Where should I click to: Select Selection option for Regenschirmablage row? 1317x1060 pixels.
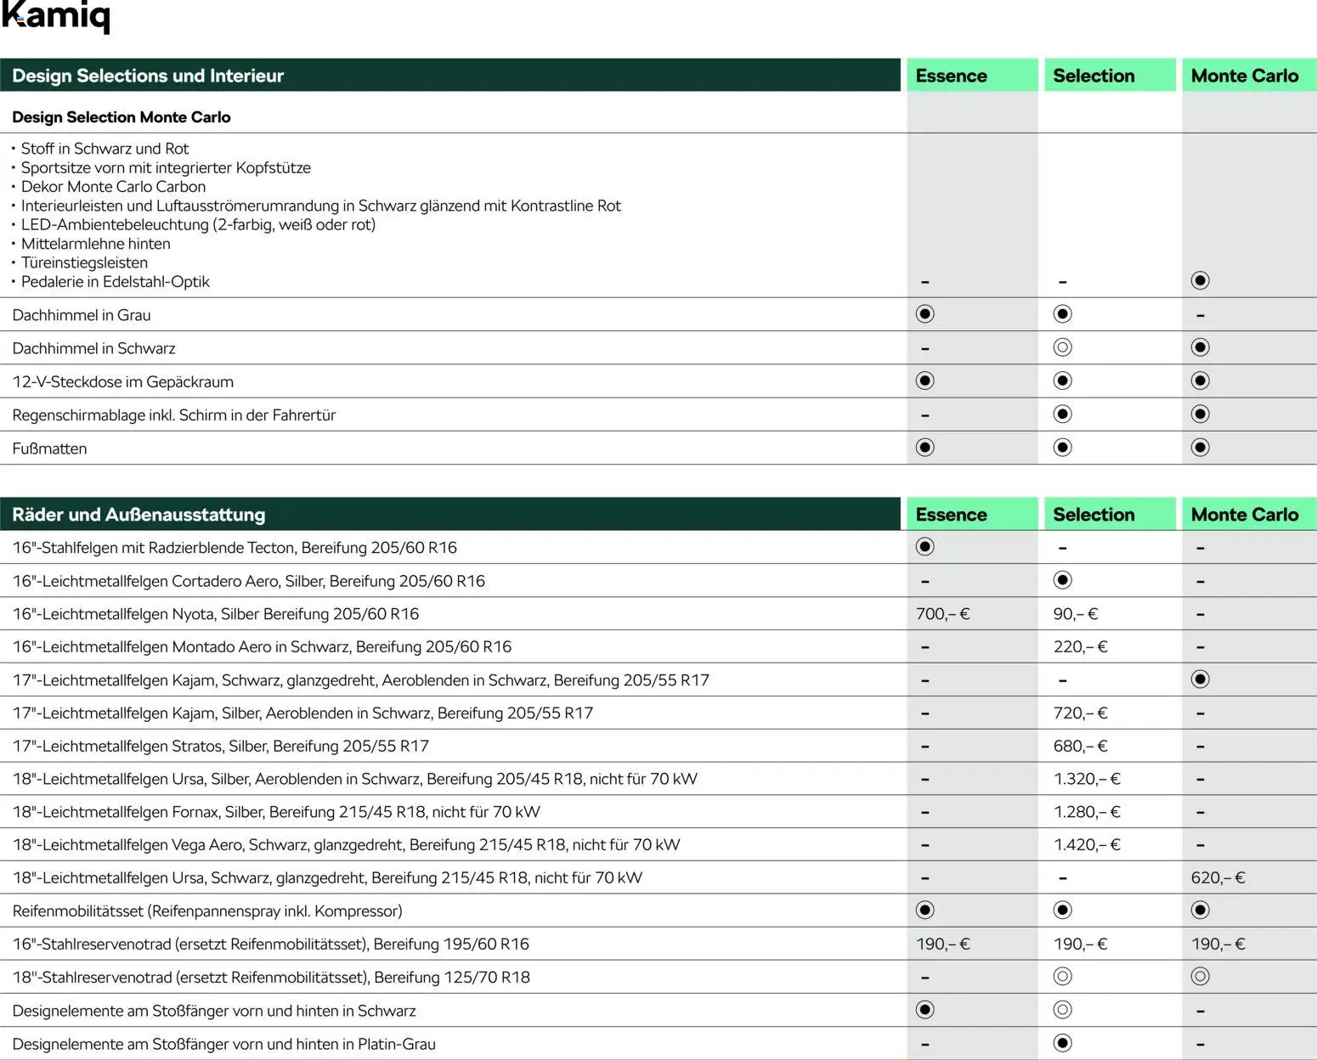click(1062, 414)
